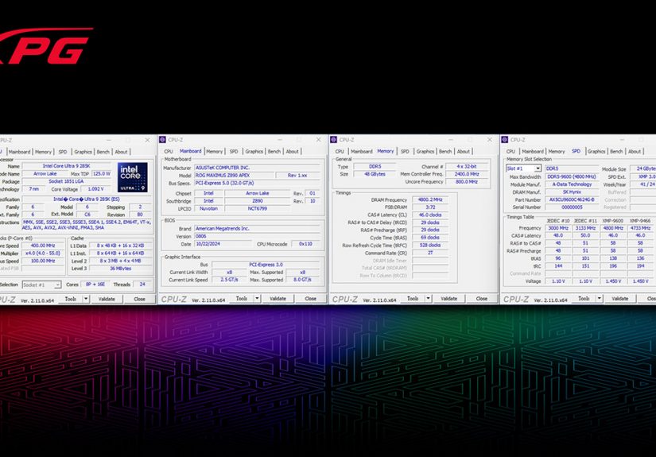The width and height of the screenshot is (656, 457).
Task: Click the Validate button in the CPU window
Action: pos(107,299)
